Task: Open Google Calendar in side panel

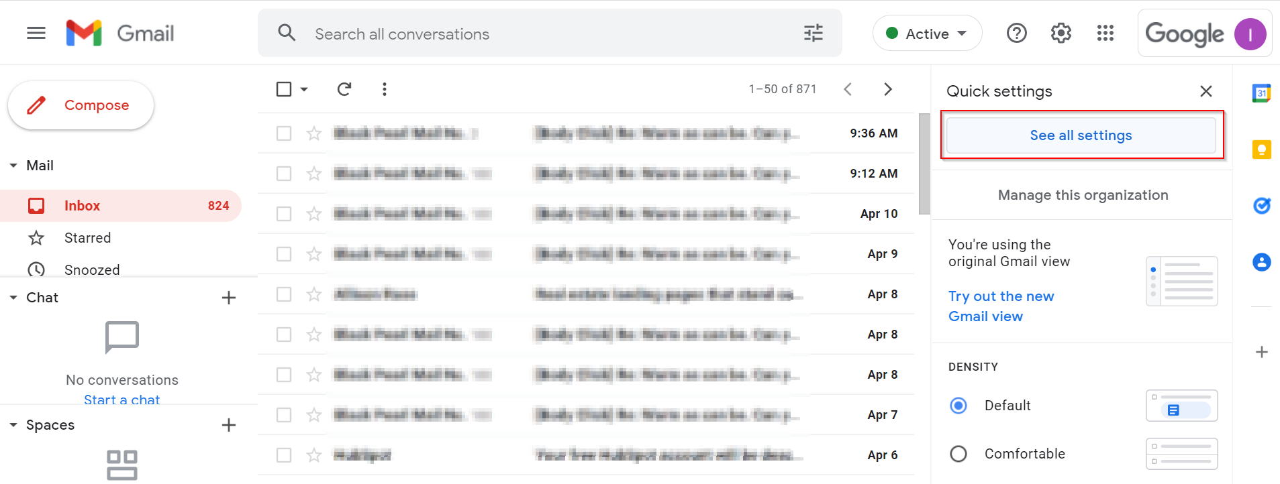Action: click(x=1261, y=93)
